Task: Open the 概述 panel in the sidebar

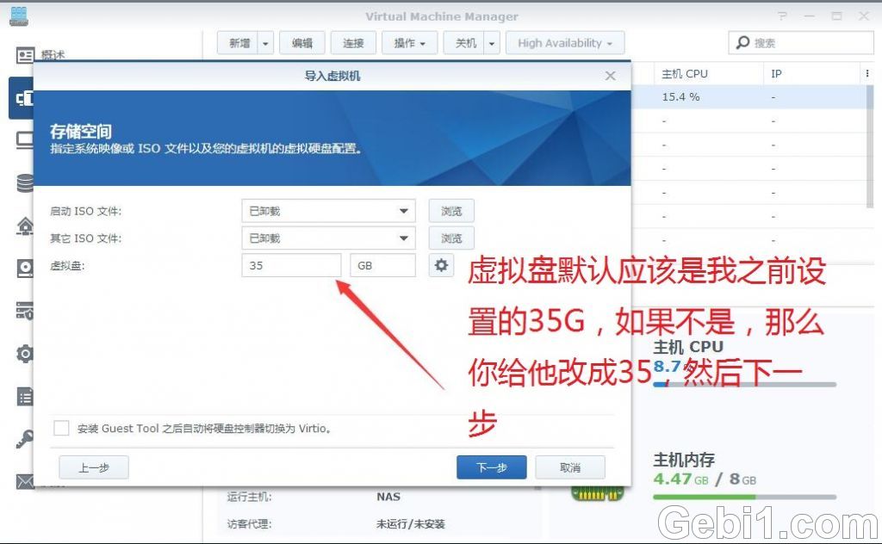Action: click(x=24, y=55)
